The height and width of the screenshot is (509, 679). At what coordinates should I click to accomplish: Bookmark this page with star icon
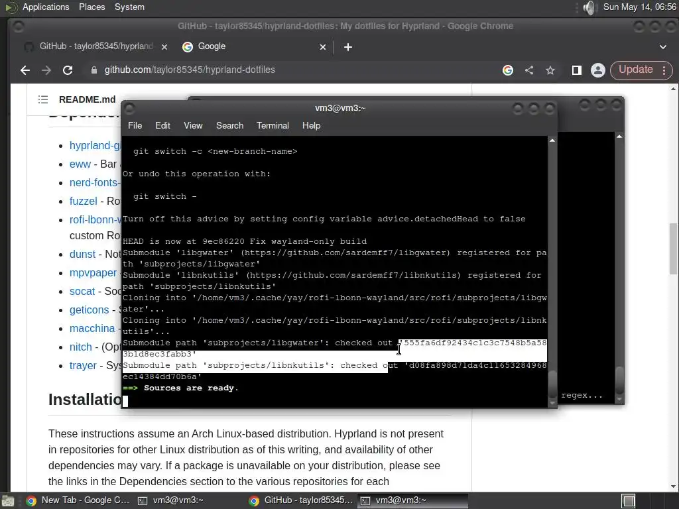[x=550, y=70]
